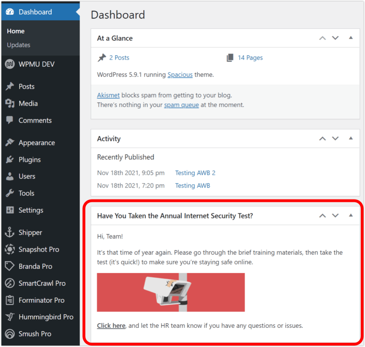365x347 pixels.
Task: Open the Forminator Pro menu label
Action: click(41, 300)
